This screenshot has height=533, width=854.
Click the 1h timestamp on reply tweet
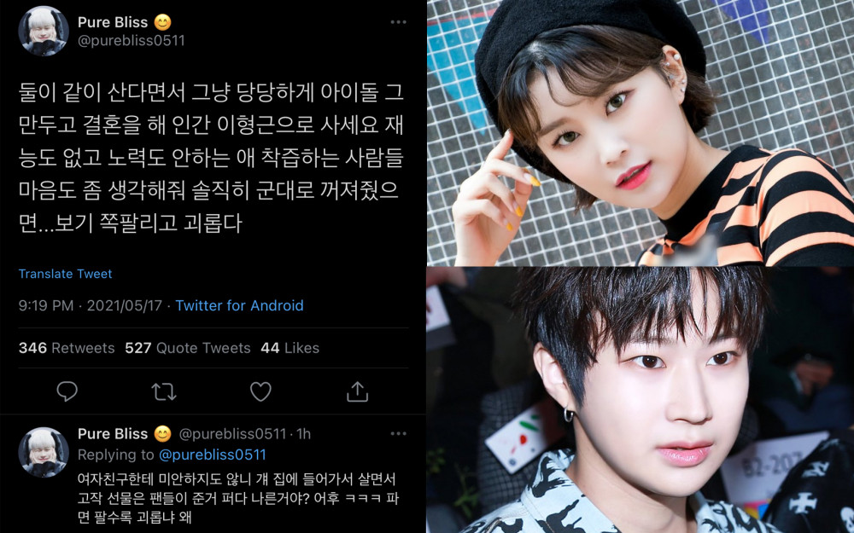click(303, 434)
